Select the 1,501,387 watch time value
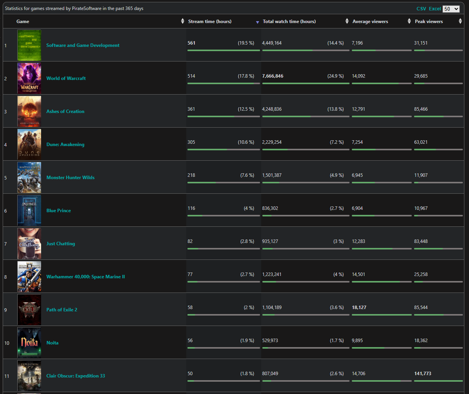This screenshot has width=469, height=394. 272,175
